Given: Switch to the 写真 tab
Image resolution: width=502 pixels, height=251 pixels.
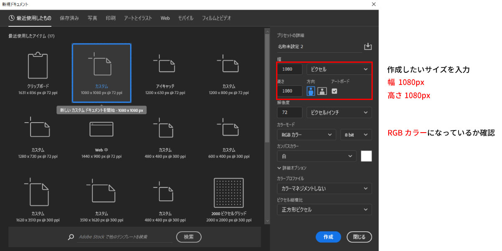Looking at the screenshot, I should [x=92, y=18].
